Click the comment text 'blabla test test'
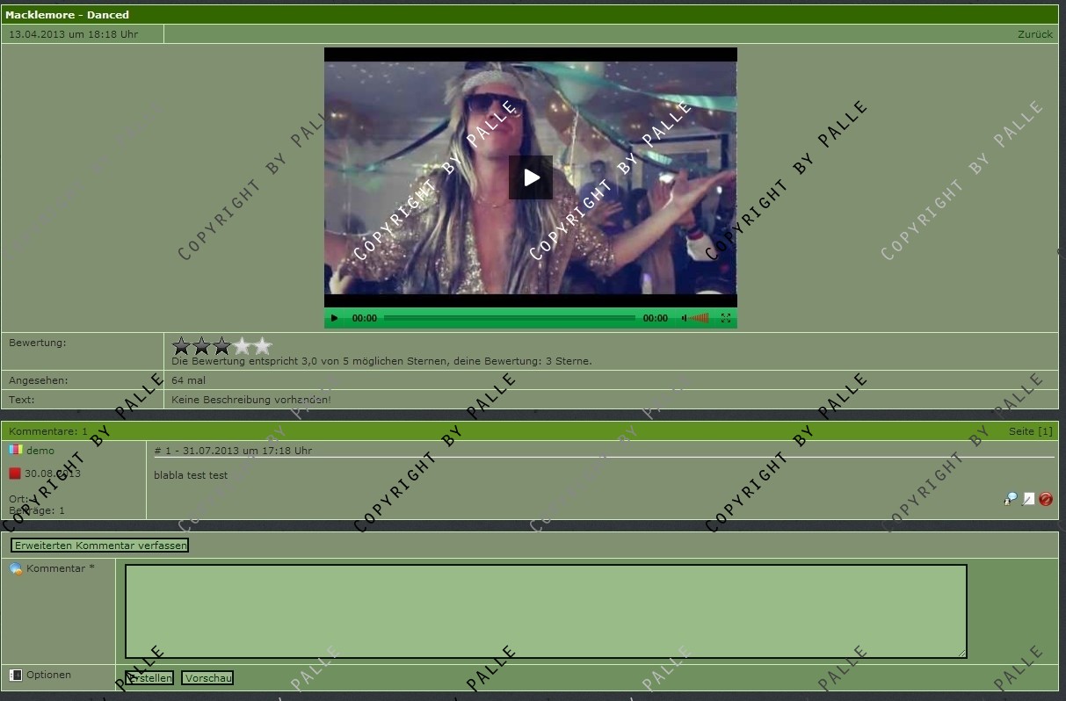1066x701 pixels. point(191,475)
